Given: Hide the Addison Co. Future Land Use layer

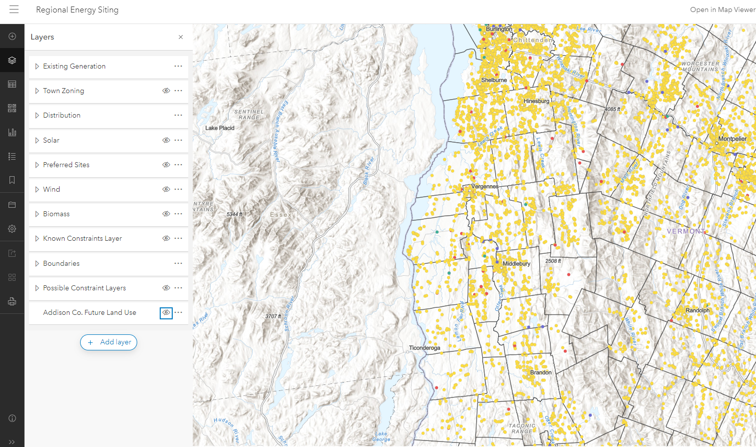Looking at the screenshot, I should pyautogui.click(x=166, y=312).
